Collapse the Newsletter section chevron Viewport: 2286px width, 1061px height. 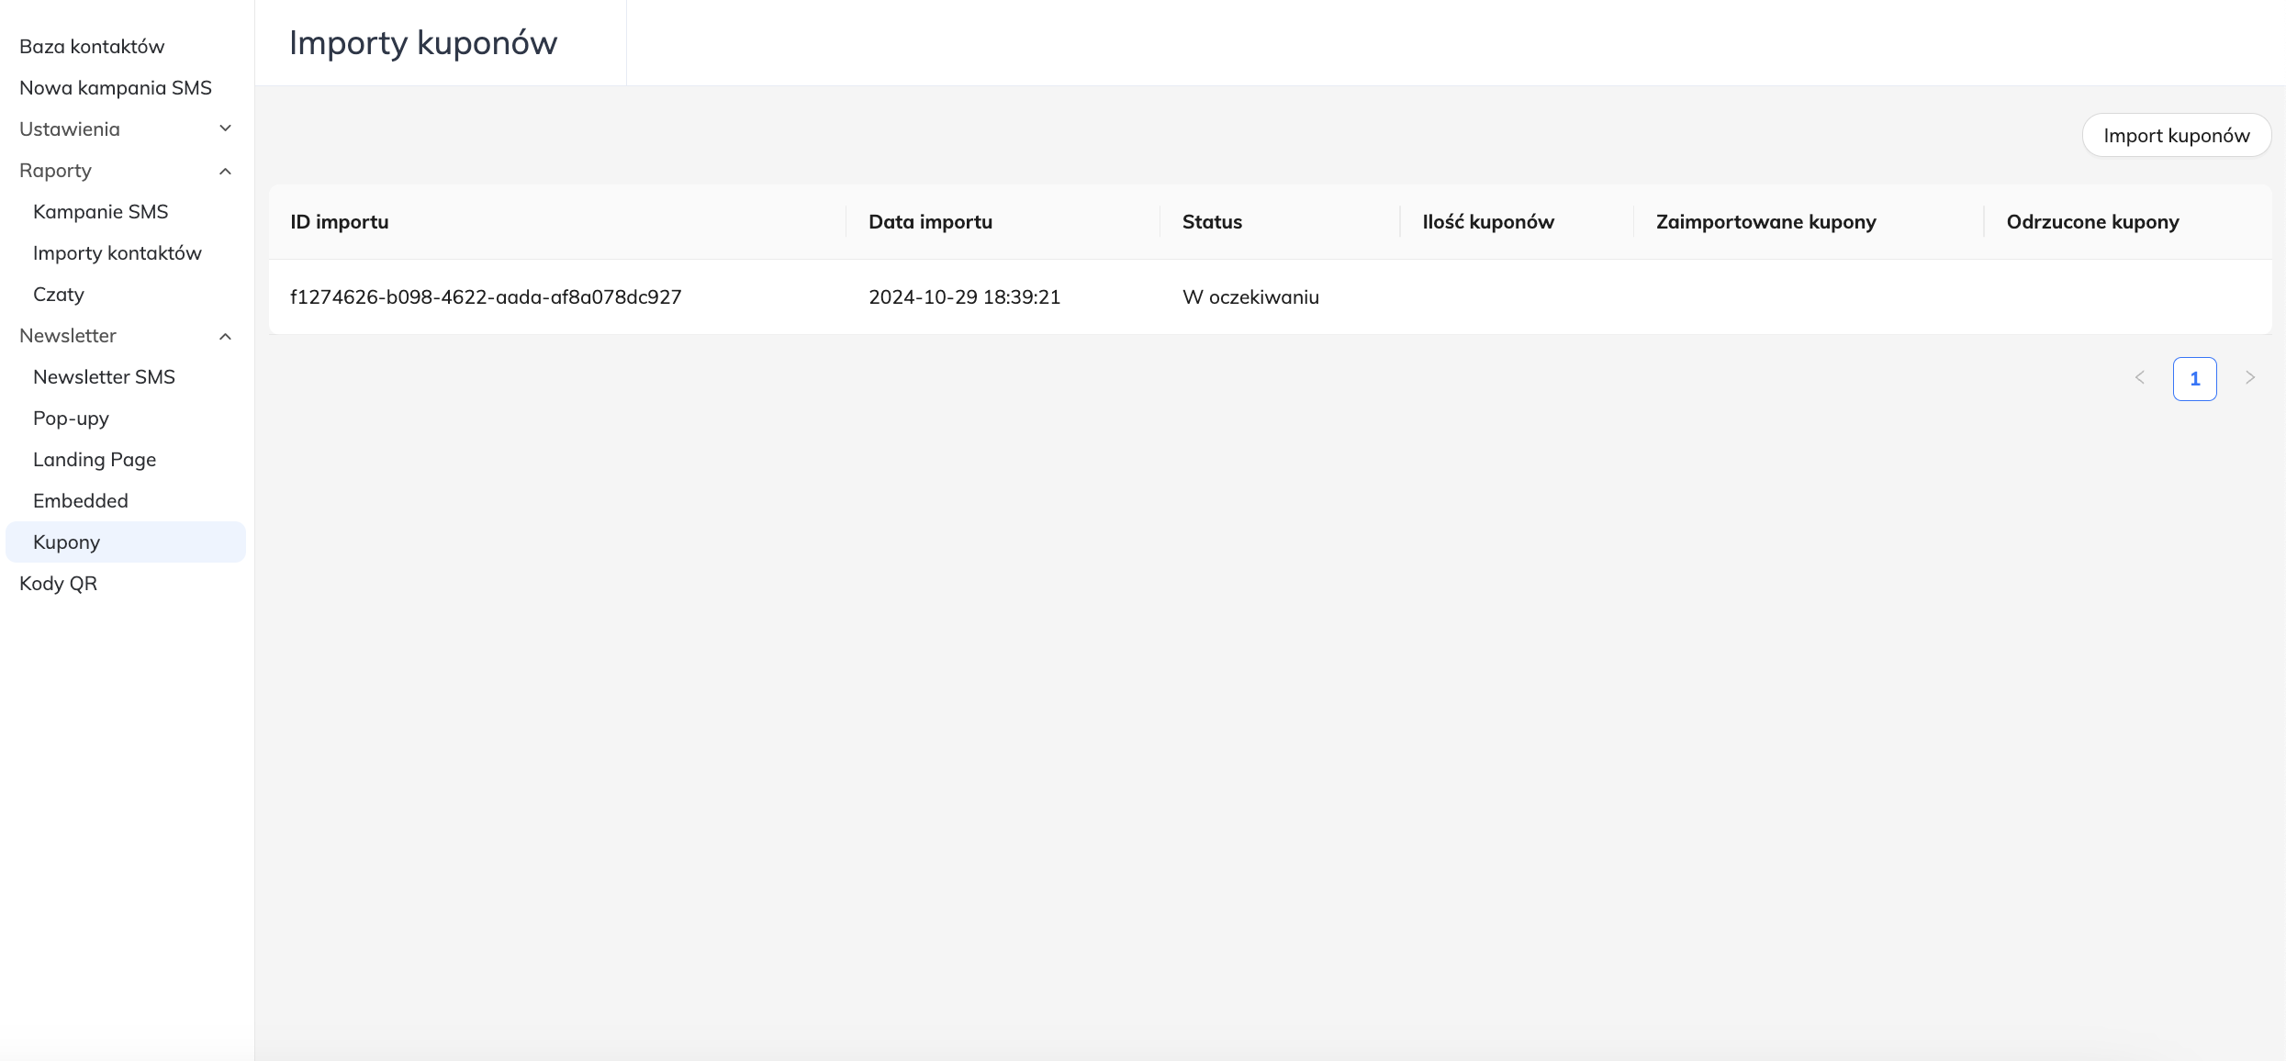225,336
